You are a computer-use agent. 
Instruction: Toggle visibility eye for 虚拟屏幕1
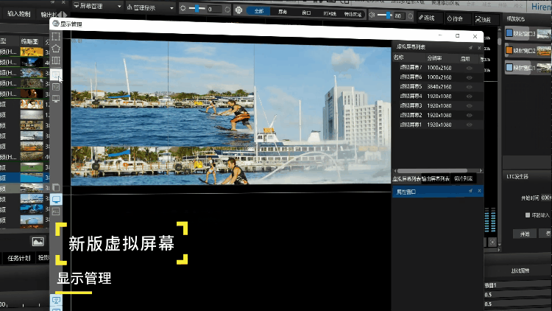coord(469,125)
